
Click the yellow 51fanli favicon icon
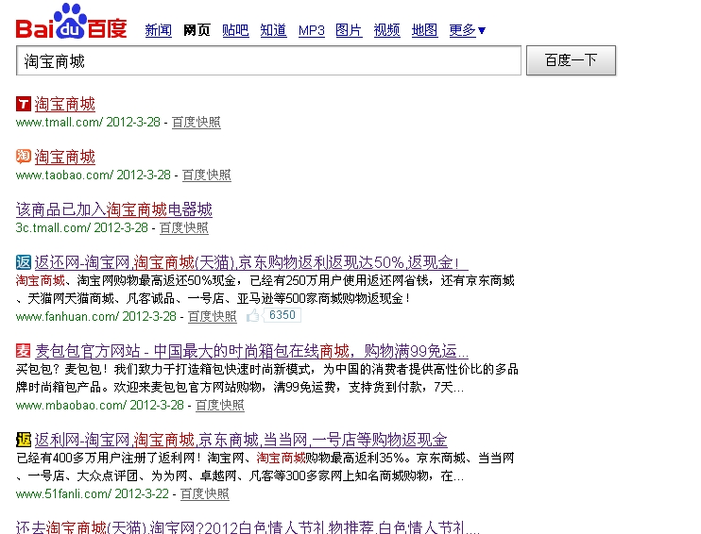point(24,440)
